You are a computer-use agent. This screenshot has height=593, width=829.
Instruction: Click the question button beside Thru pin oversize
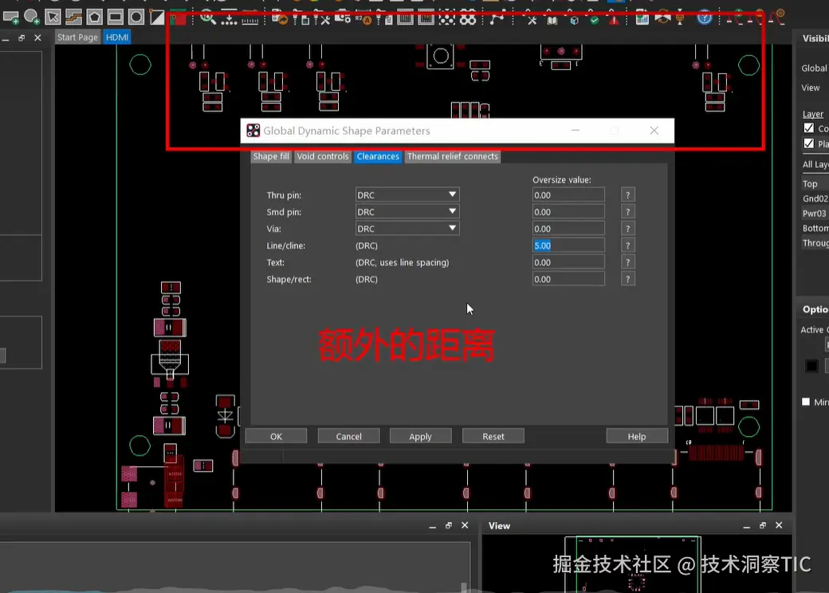point(627,195)
